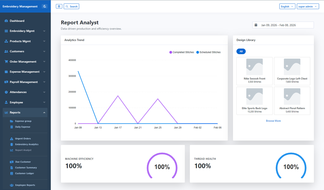The height and width of the screenshot is (190, 324).
Task: Expand Order Management chevron
Action: (x=44, y=62)
